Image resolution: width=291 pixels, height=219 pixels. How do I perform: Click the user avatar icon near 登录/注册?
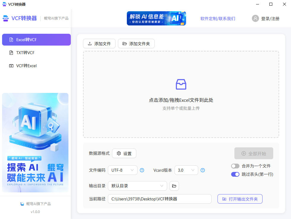pos(255,18)
